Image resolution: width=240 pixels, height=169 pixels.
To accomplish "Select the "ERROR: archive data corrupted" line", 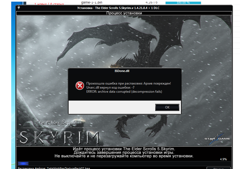I will click(124, 92).
